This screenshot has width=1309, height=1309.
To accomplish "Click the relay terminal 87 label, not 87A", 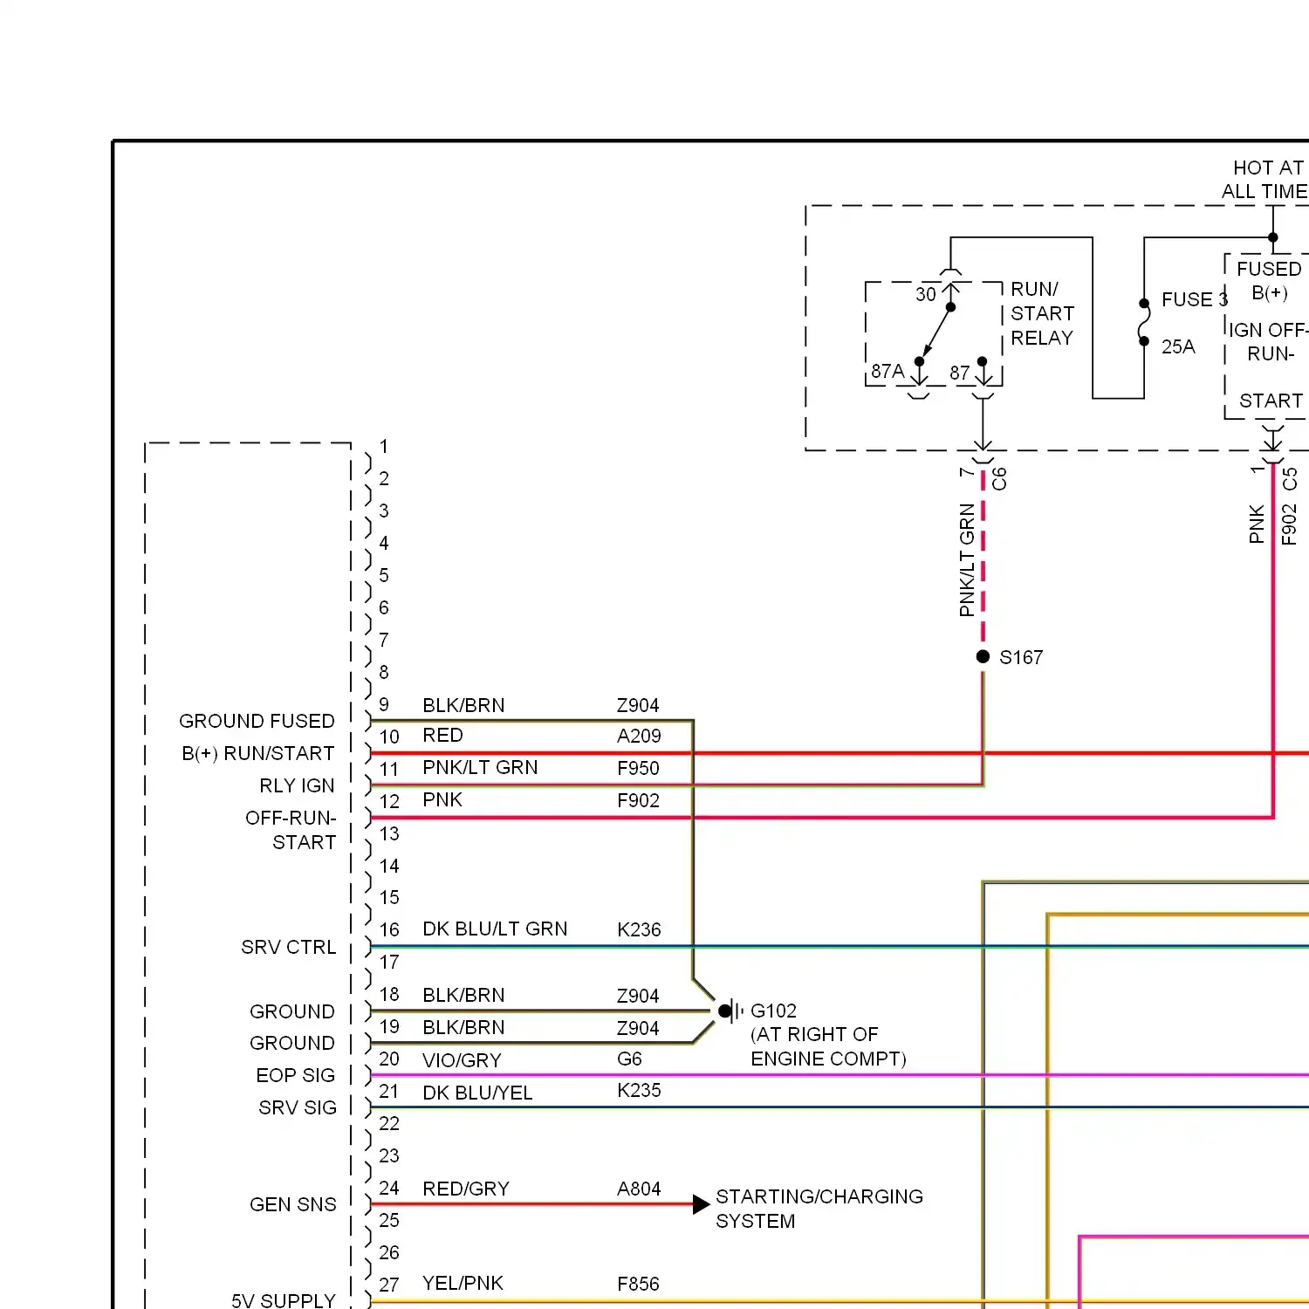I will point(960,373).
